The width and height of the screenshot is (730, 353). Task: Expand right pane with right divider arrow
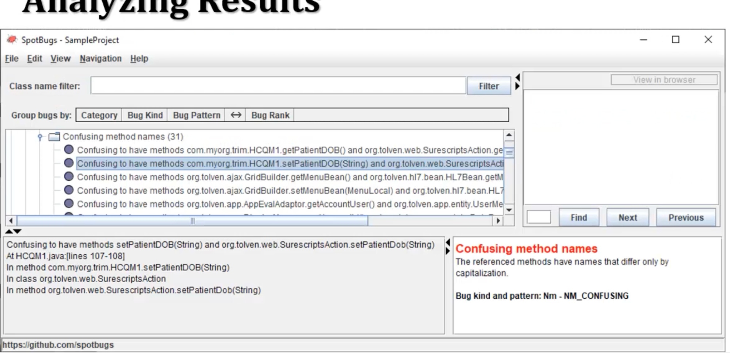517,86
